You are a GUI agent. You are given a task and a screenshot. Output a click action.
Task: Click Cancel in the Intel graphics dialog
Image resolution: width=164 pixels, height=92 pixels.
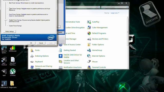coord(41,43)
